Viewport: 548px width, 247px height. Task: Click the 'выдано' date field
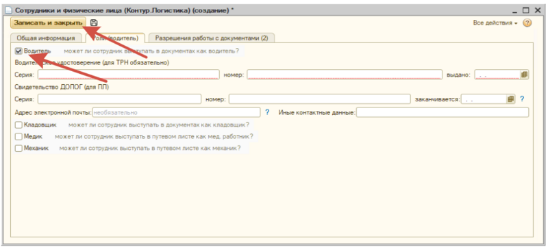point(498,75)
